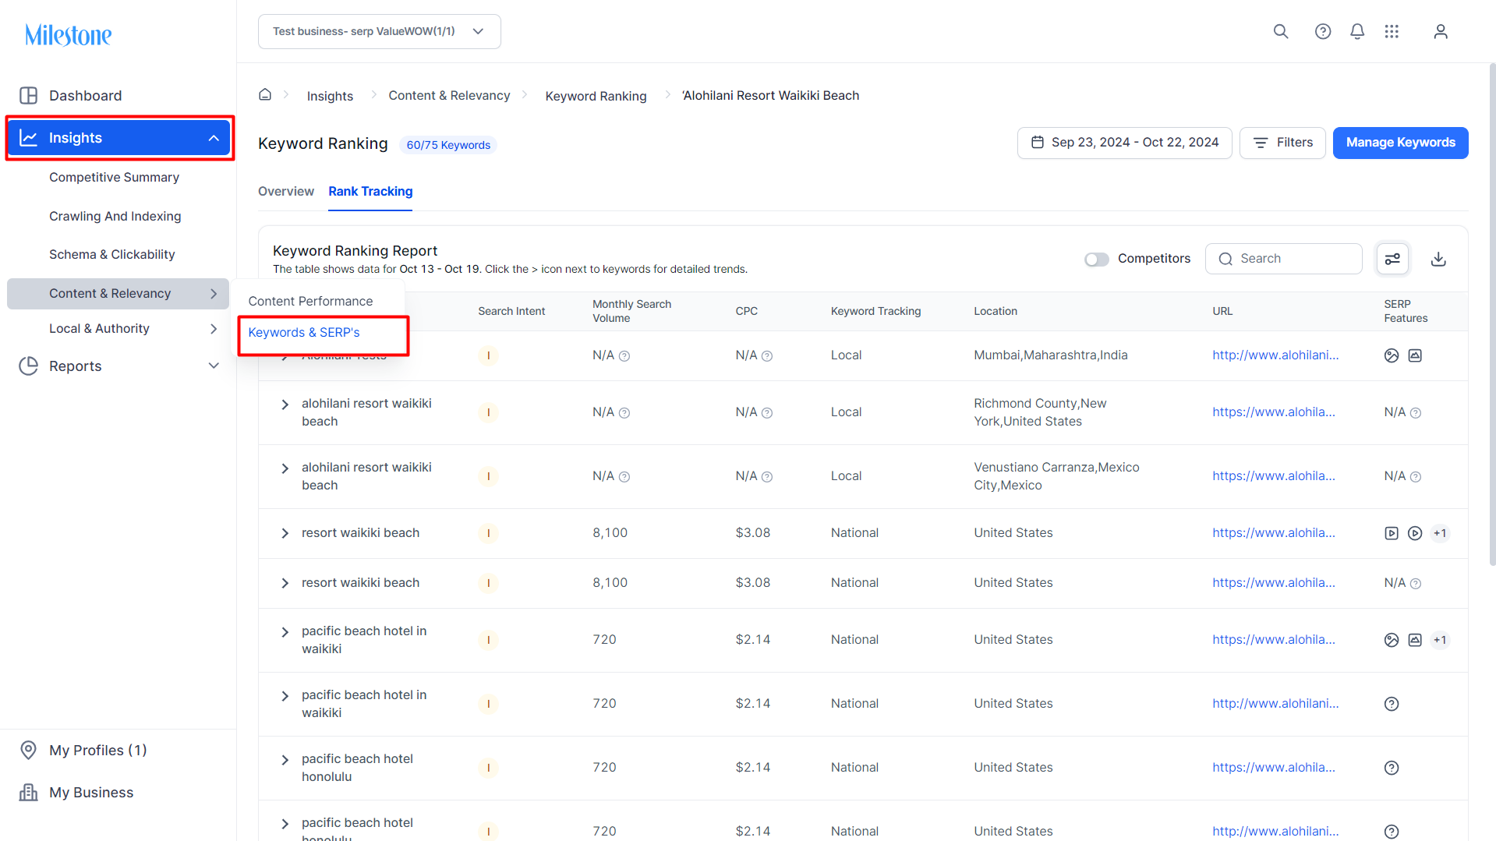Screen dimensions: 1496x841
Task: Open URL link in Mumbai row
Action: coord(1275,355)
